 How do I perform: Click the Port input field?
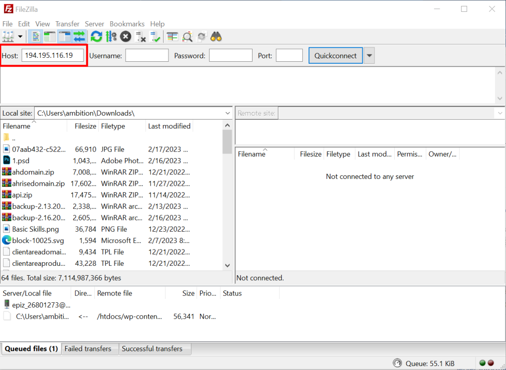point(289,55)
